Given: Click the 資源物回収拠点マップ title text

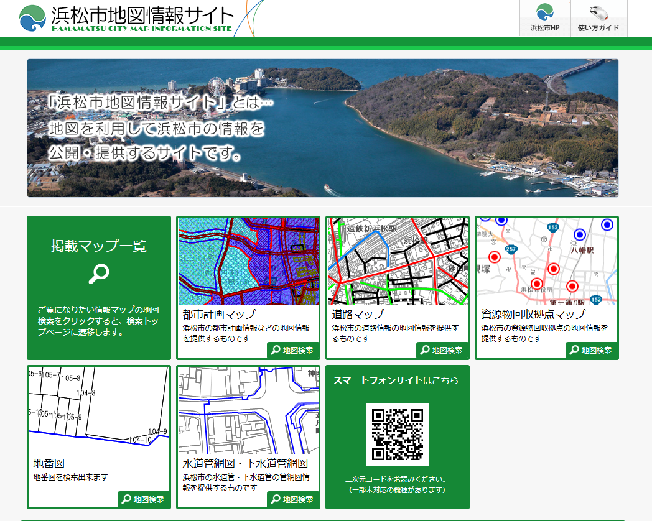Looking at the screenshot, I should [533, 315].
